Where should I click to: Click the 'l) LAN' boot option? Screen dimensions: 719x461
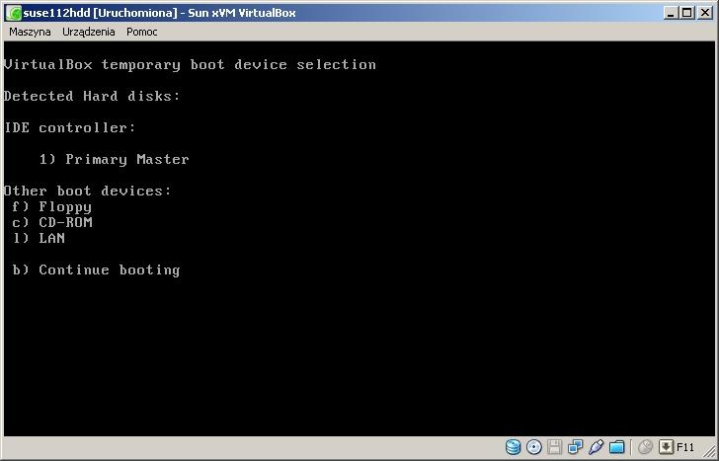pyautogui.click(x=39, y=238)
